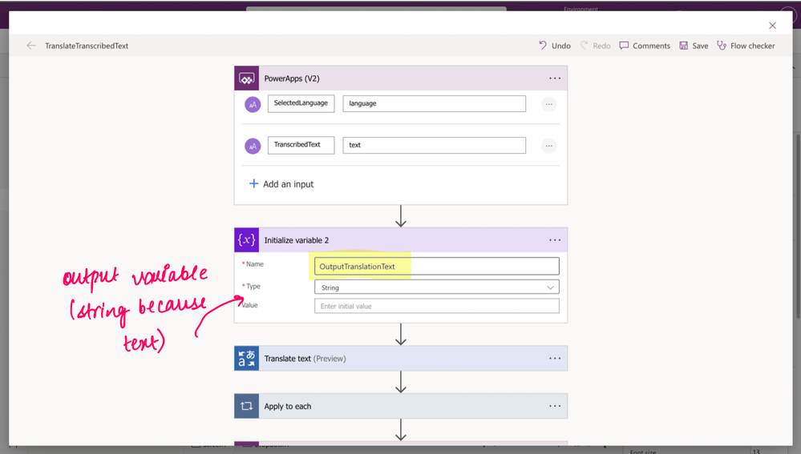Click the Type dropdown chevron
This screenshot has height=454, width=801.
tap(550, 287)
